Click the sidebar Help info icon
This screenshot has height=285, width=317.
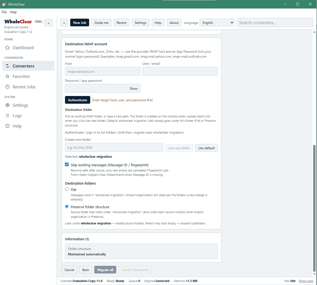7,126
